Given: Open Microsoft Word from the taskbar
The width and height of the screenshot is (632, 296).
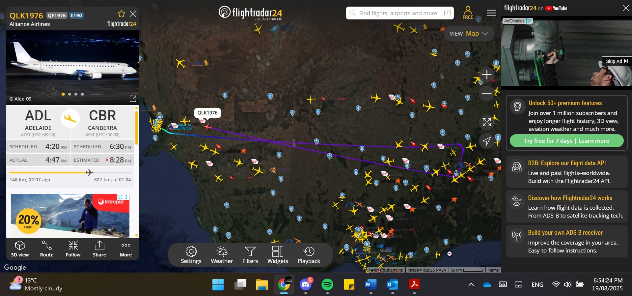Looking at the screenshot, I should (371, 284).
